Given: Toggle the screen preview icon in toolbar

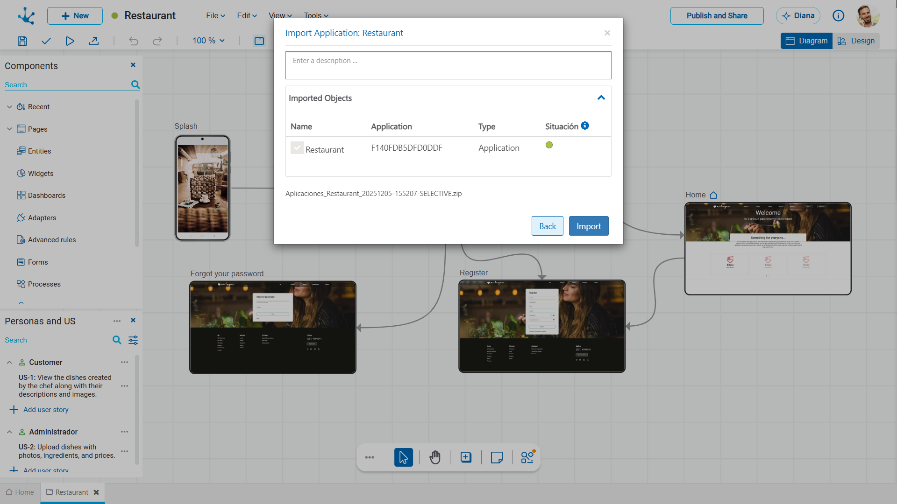Looking at the screenshot, I should tap(259, 41).
